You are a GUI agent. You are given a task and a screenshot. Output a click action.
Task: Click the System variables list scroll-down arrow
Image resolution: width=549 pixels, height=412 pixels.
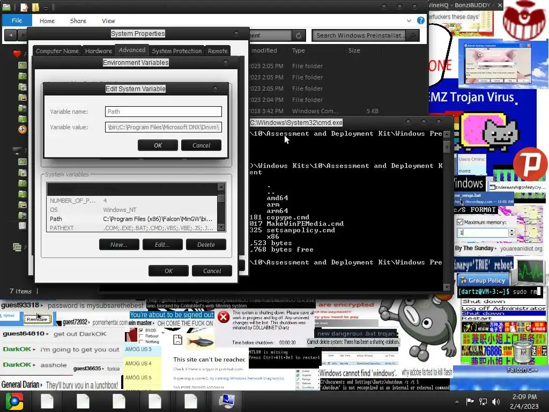pyautogui.click(x=221, y=227)
